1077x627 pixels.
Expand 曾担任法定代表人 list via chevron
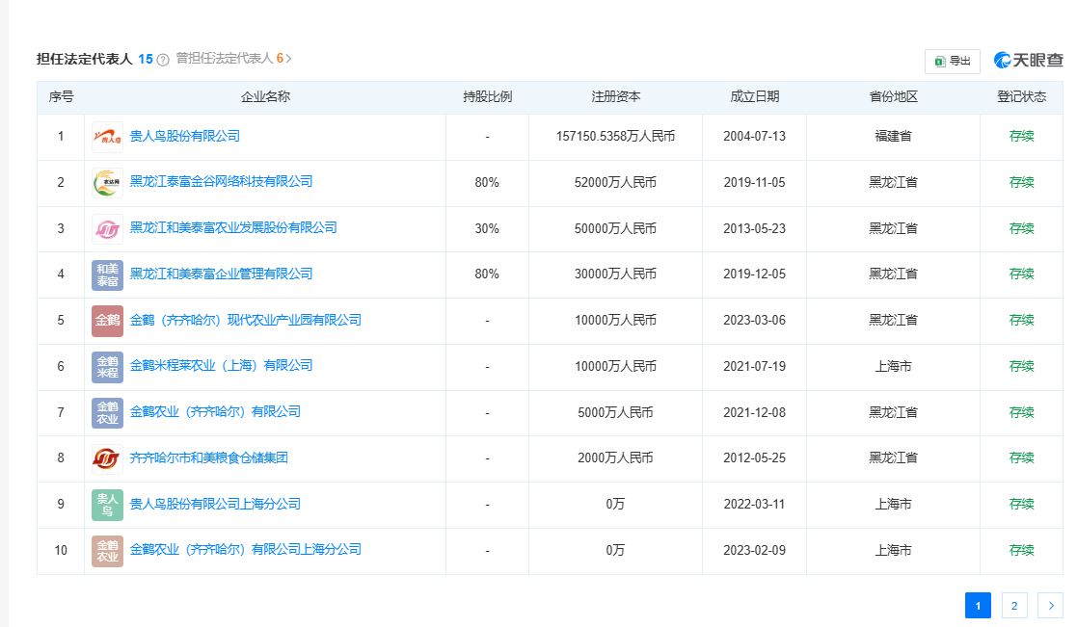click(x=288, y=59)
